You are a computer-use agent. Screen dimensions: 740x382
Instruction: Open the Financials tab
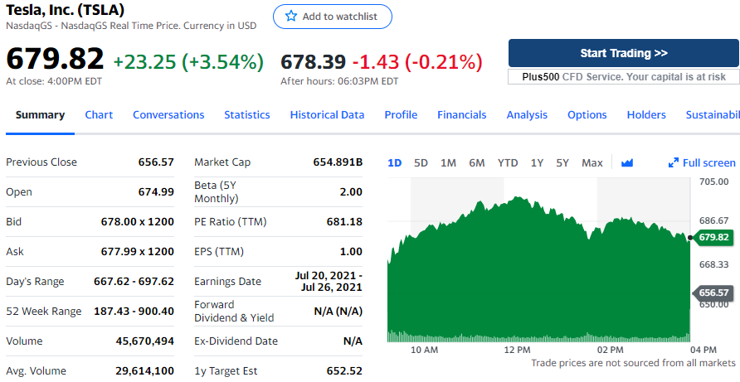click(462, 115)
